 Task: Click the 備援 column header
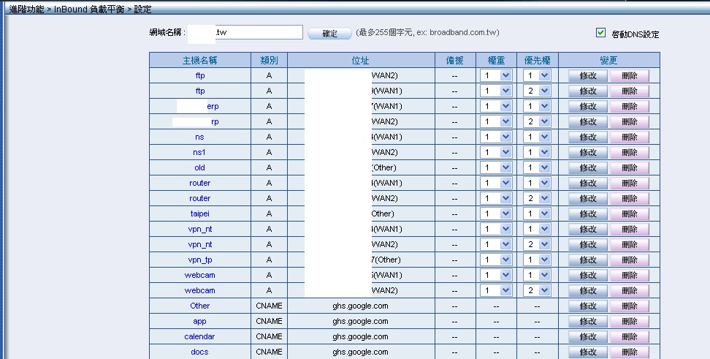click(454, 60)
